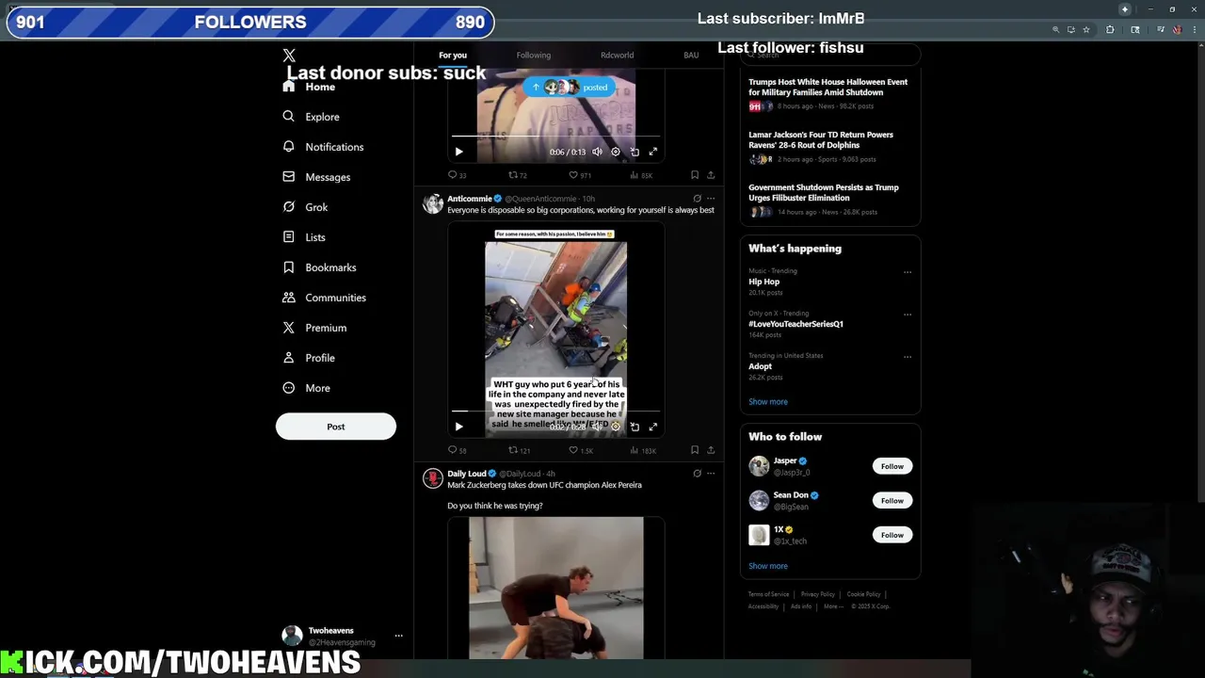Bookmark page with browser star icon

coord(1086,30)
